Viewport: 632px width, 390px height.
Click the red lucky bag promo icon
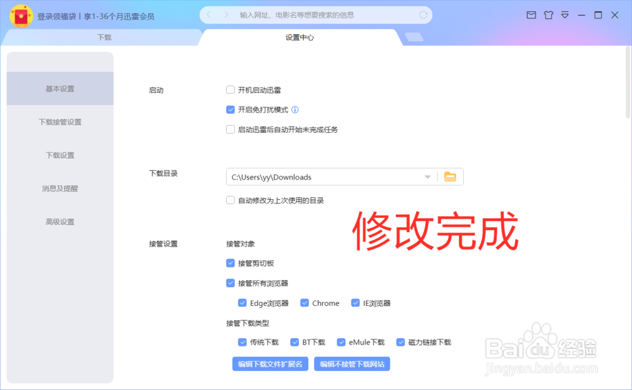pos(21,15)
